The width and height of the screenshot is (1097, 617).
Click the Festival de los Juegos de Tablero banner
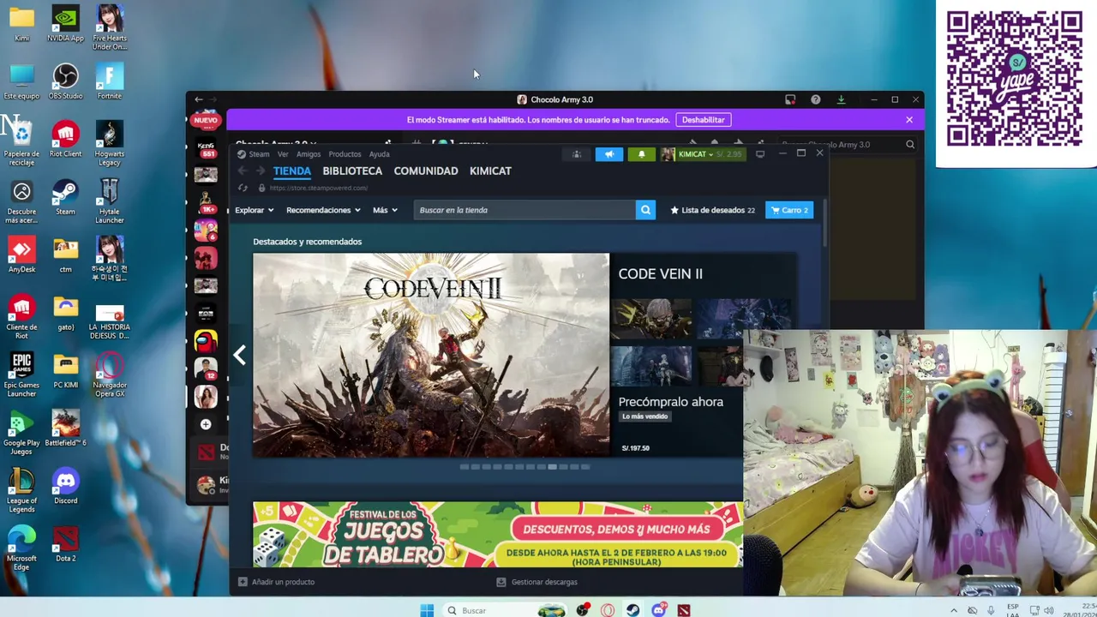[x=498, y=535]
